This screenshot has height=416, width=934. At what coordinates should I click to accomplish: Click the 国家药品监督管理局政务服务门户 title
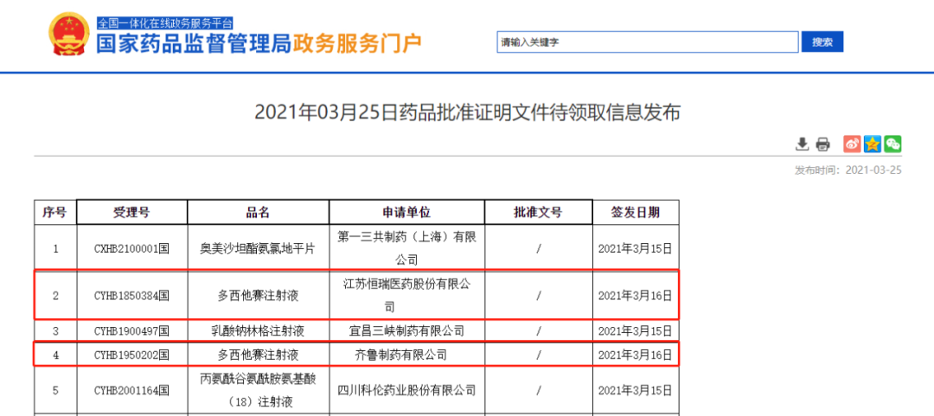259,43
